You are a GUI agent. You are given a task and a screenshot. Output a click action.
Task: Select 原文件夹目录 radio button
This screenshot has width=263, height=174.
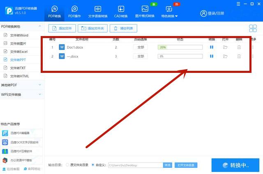(67, 165)
